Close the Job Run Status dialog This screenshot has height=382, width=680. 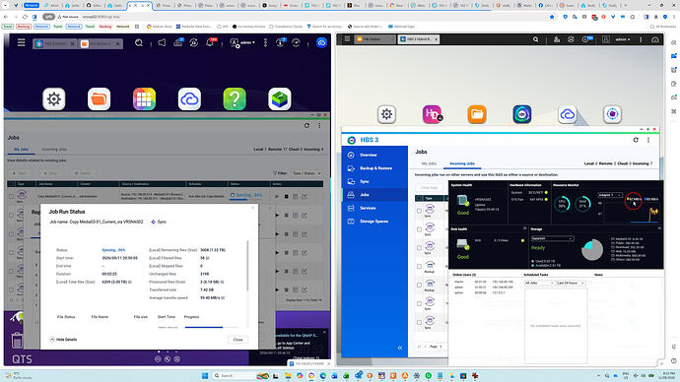tap(238, 340)
